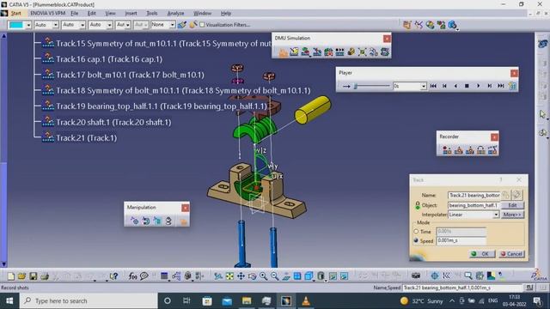The image size is (550, 309).
Task: Open the Insert menu
Action: [x=131, y=14]
